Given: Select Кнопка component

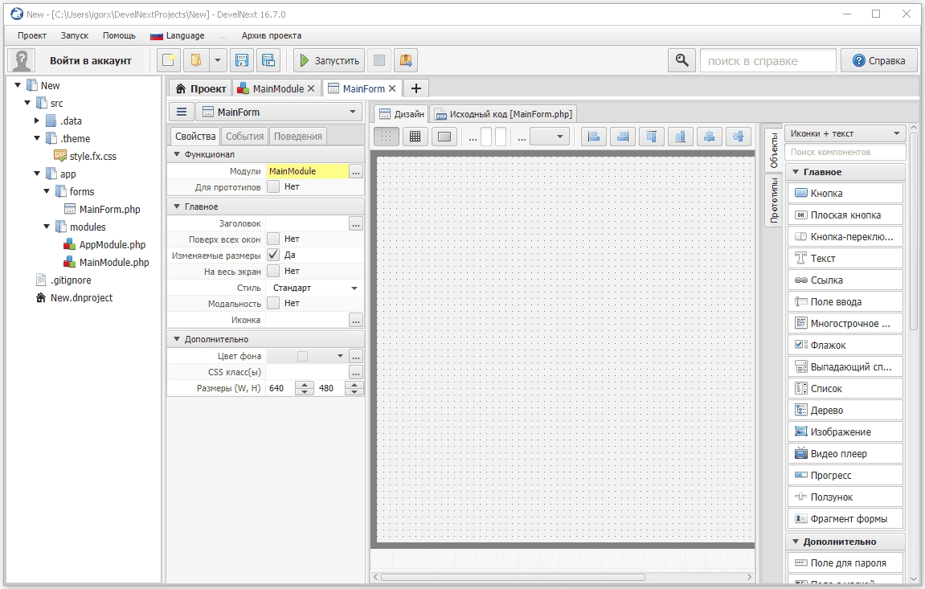Looking at the screenshot, I should tap(845, 193).
